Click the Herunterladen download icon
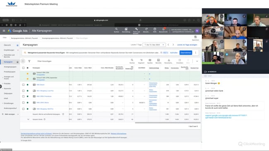This screenshot has height=151, width=269. (168, 61)
